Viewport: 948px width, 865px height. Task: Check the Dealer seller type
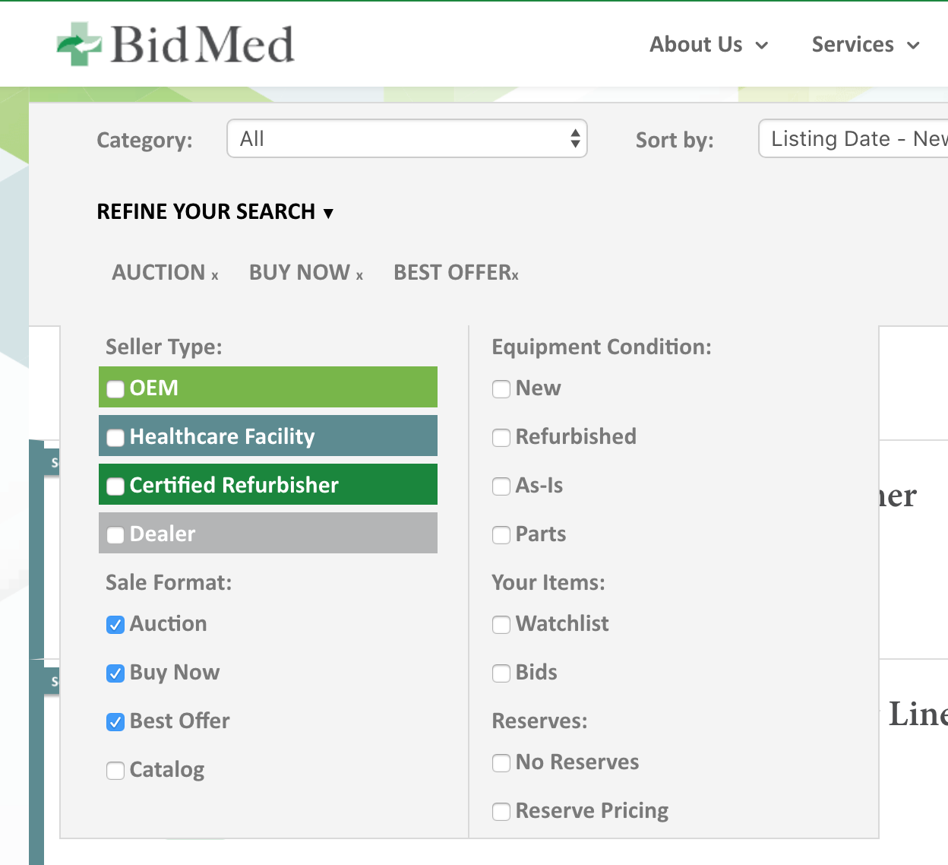(x=115, y=535)
